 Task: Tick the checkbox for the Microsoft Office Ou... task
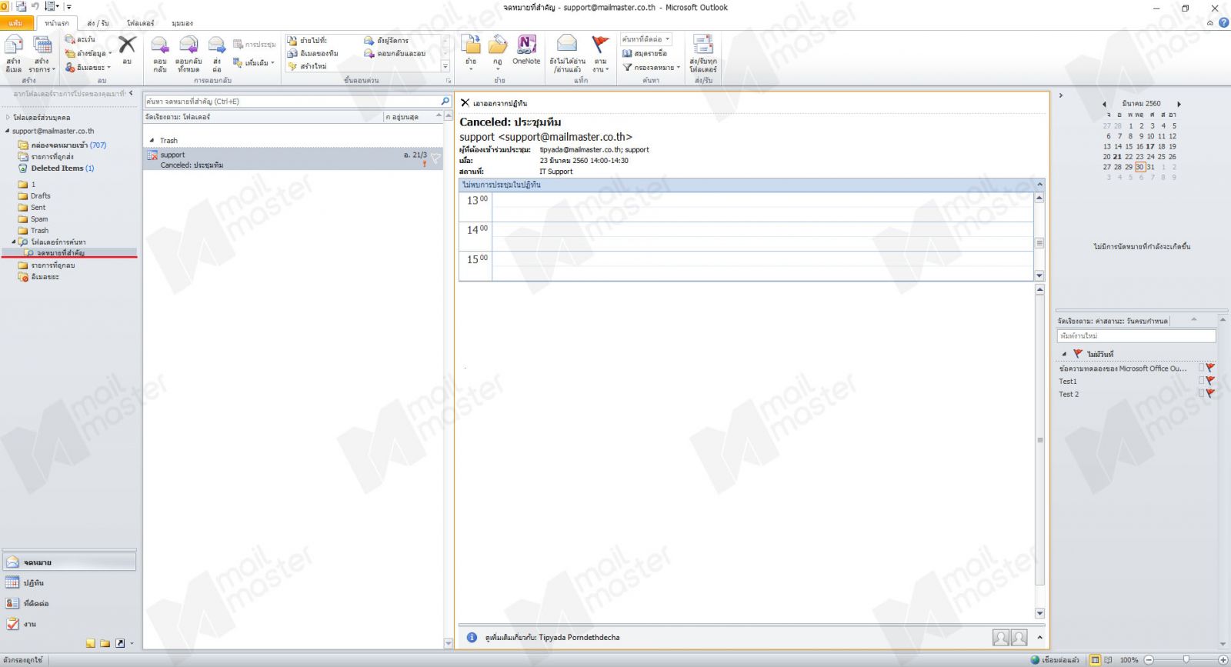tap(1201, 368)
